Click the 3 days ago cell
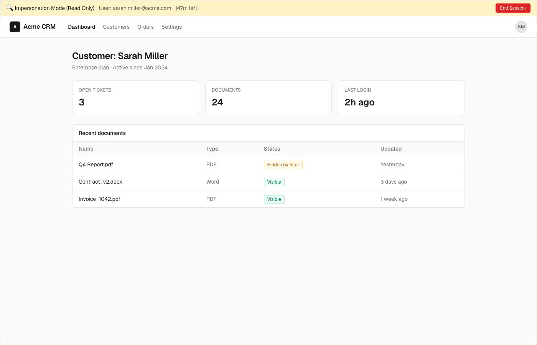Viewport: 537px width, 345px height. point(394,182)
